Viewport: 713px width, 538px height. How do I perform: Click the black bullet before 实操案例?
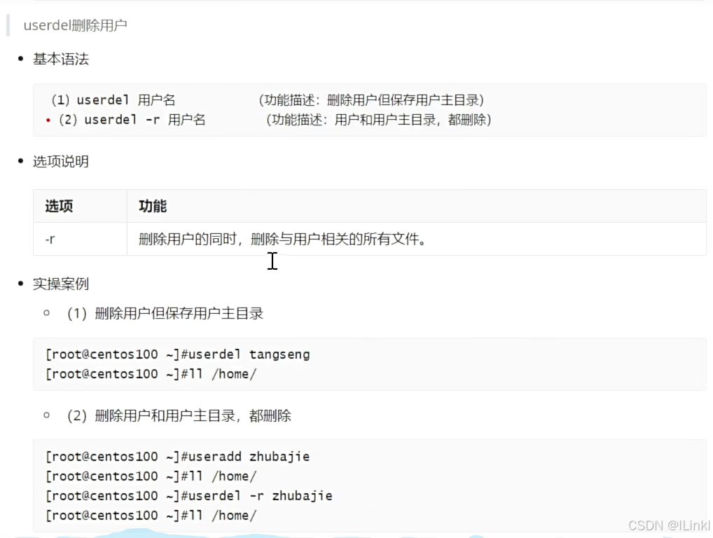tap(20, 283)
